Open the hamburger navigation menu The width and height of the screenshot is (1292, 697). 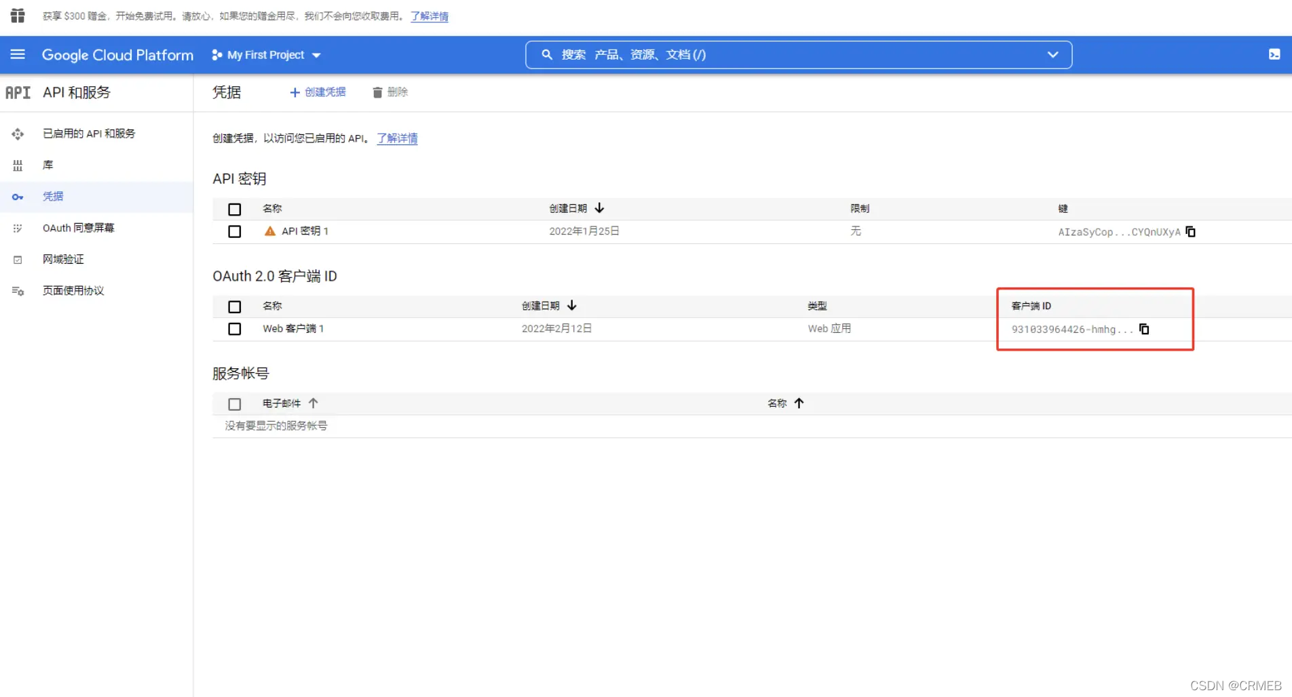pos(18,54)
